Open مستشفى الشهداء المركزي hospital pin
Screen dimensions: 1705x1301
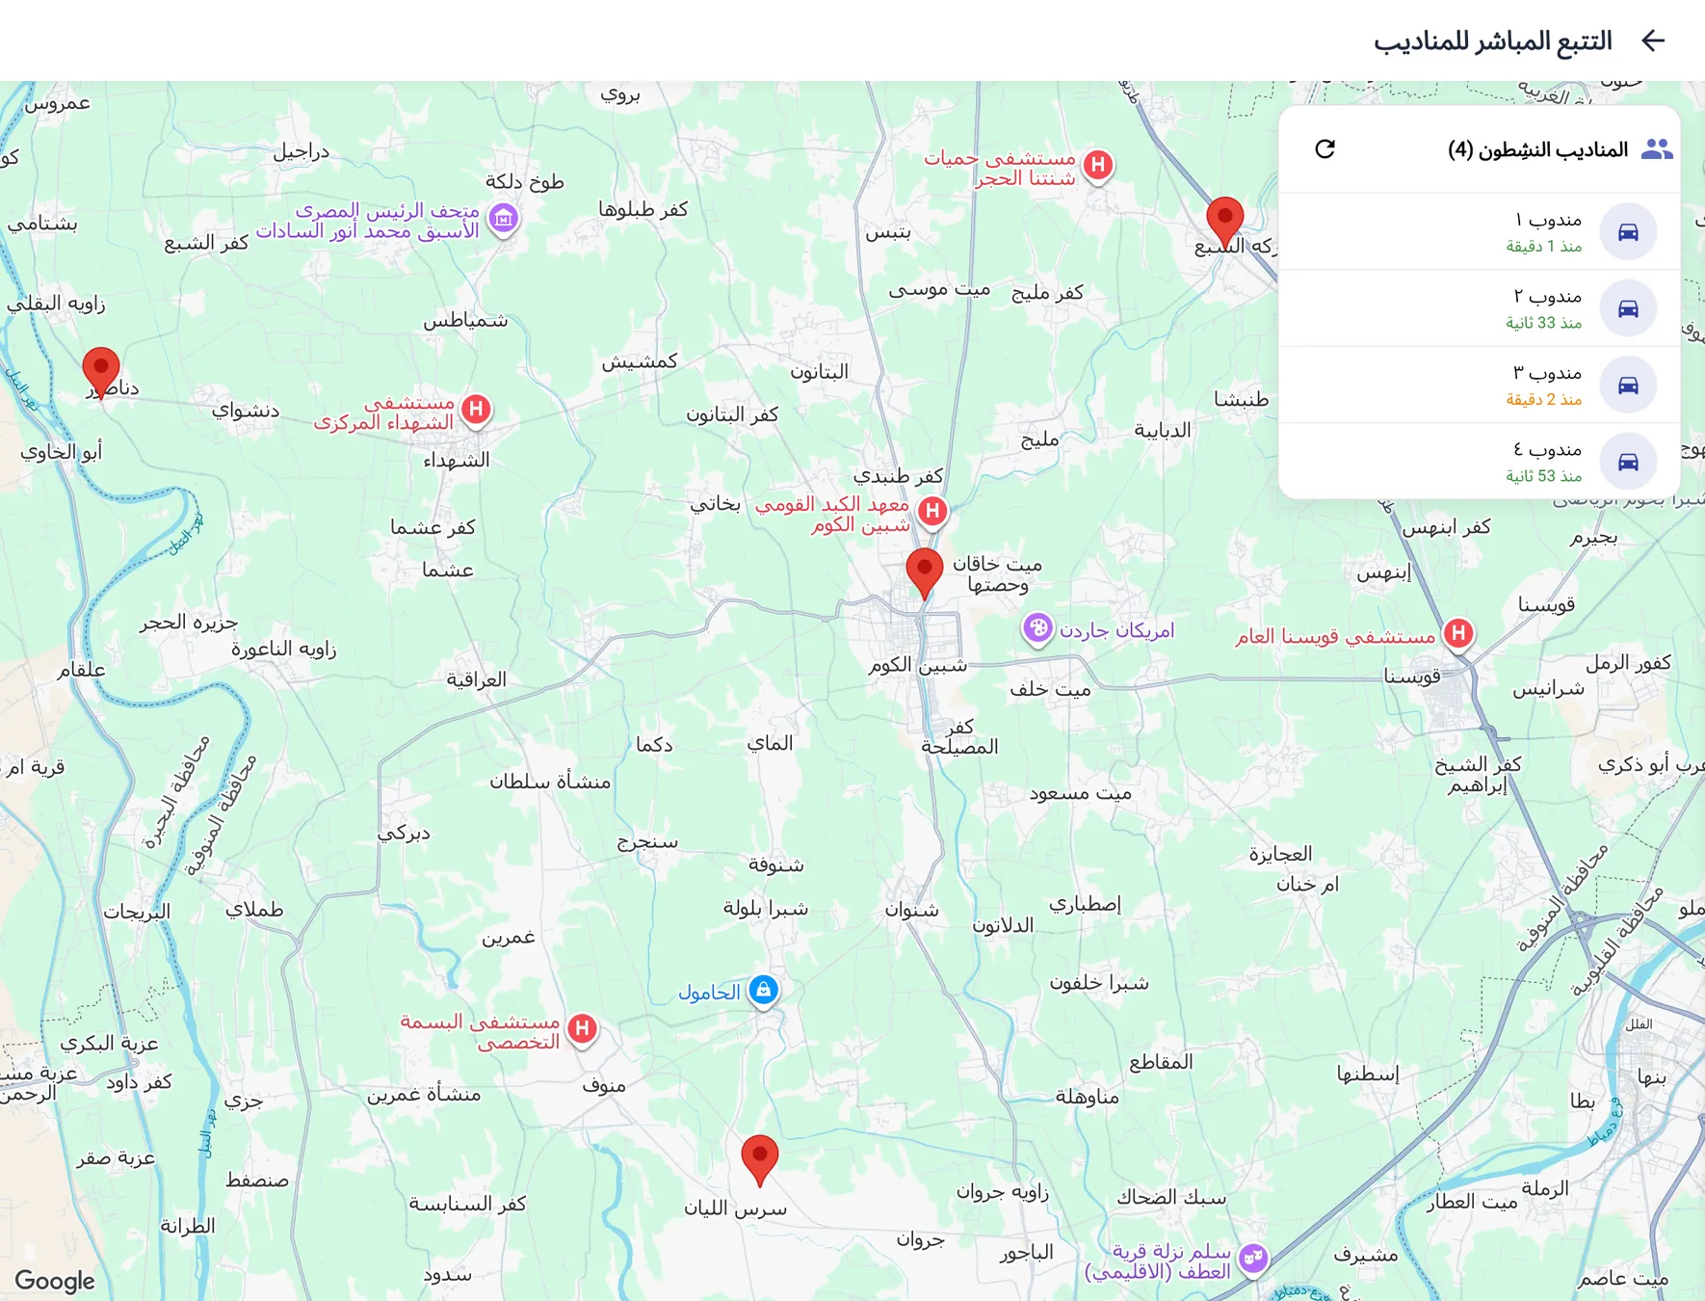(476, 412)
